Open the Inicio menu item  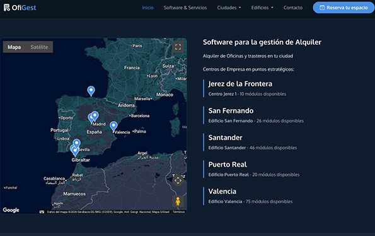(x=148, y=8)
